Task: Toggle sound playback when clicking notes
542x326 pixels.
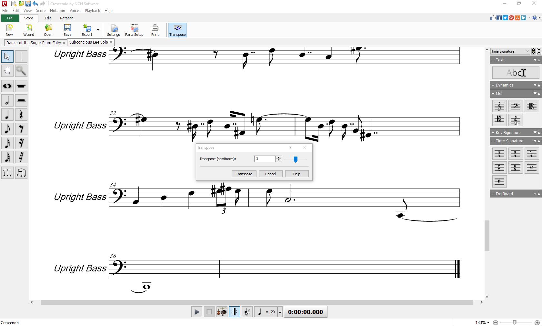Action: (247, 312)
